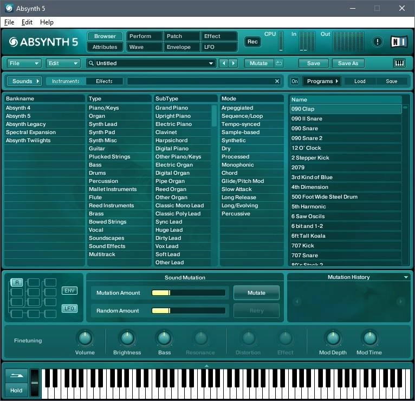
Task: Click the Brightness knob
Action: pyautogui.click(x=127, y=338)
